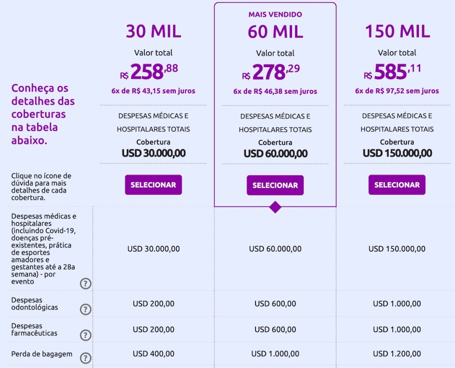Viewport: 455px width, 368px height.
Task: Click SELECIONAR under the 150 MIL plan
Action: pyautogui.click(x=397, y=185)
